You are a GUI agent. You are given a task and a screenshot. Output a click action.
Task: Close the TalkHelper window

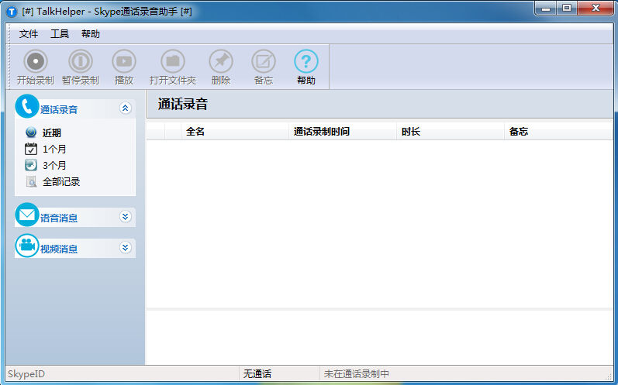pyautogui.click(x=596, y=9)
